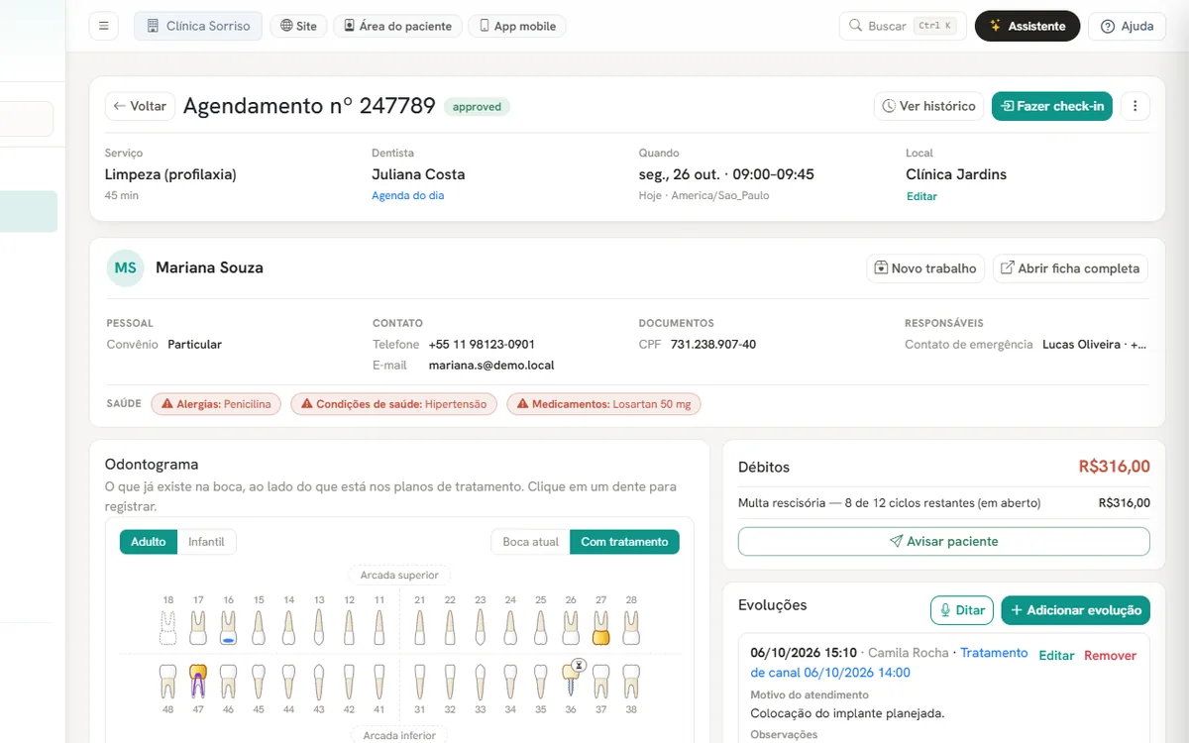Click the Buscar search field
This screenshot has width=1189, height=743.
pyautogui.click(x=903, y=26)
